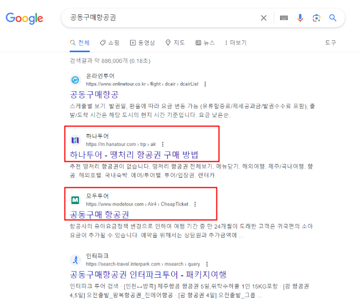Click the 모두투어 site name
This screenshot has width=359, height=308.
[x=97, y=196]
